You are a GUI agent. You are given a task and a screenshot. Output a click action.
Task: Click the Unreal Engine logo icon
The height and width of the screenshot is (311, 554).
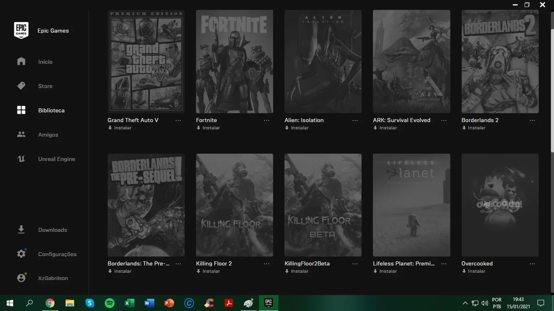tap(21, 159)
